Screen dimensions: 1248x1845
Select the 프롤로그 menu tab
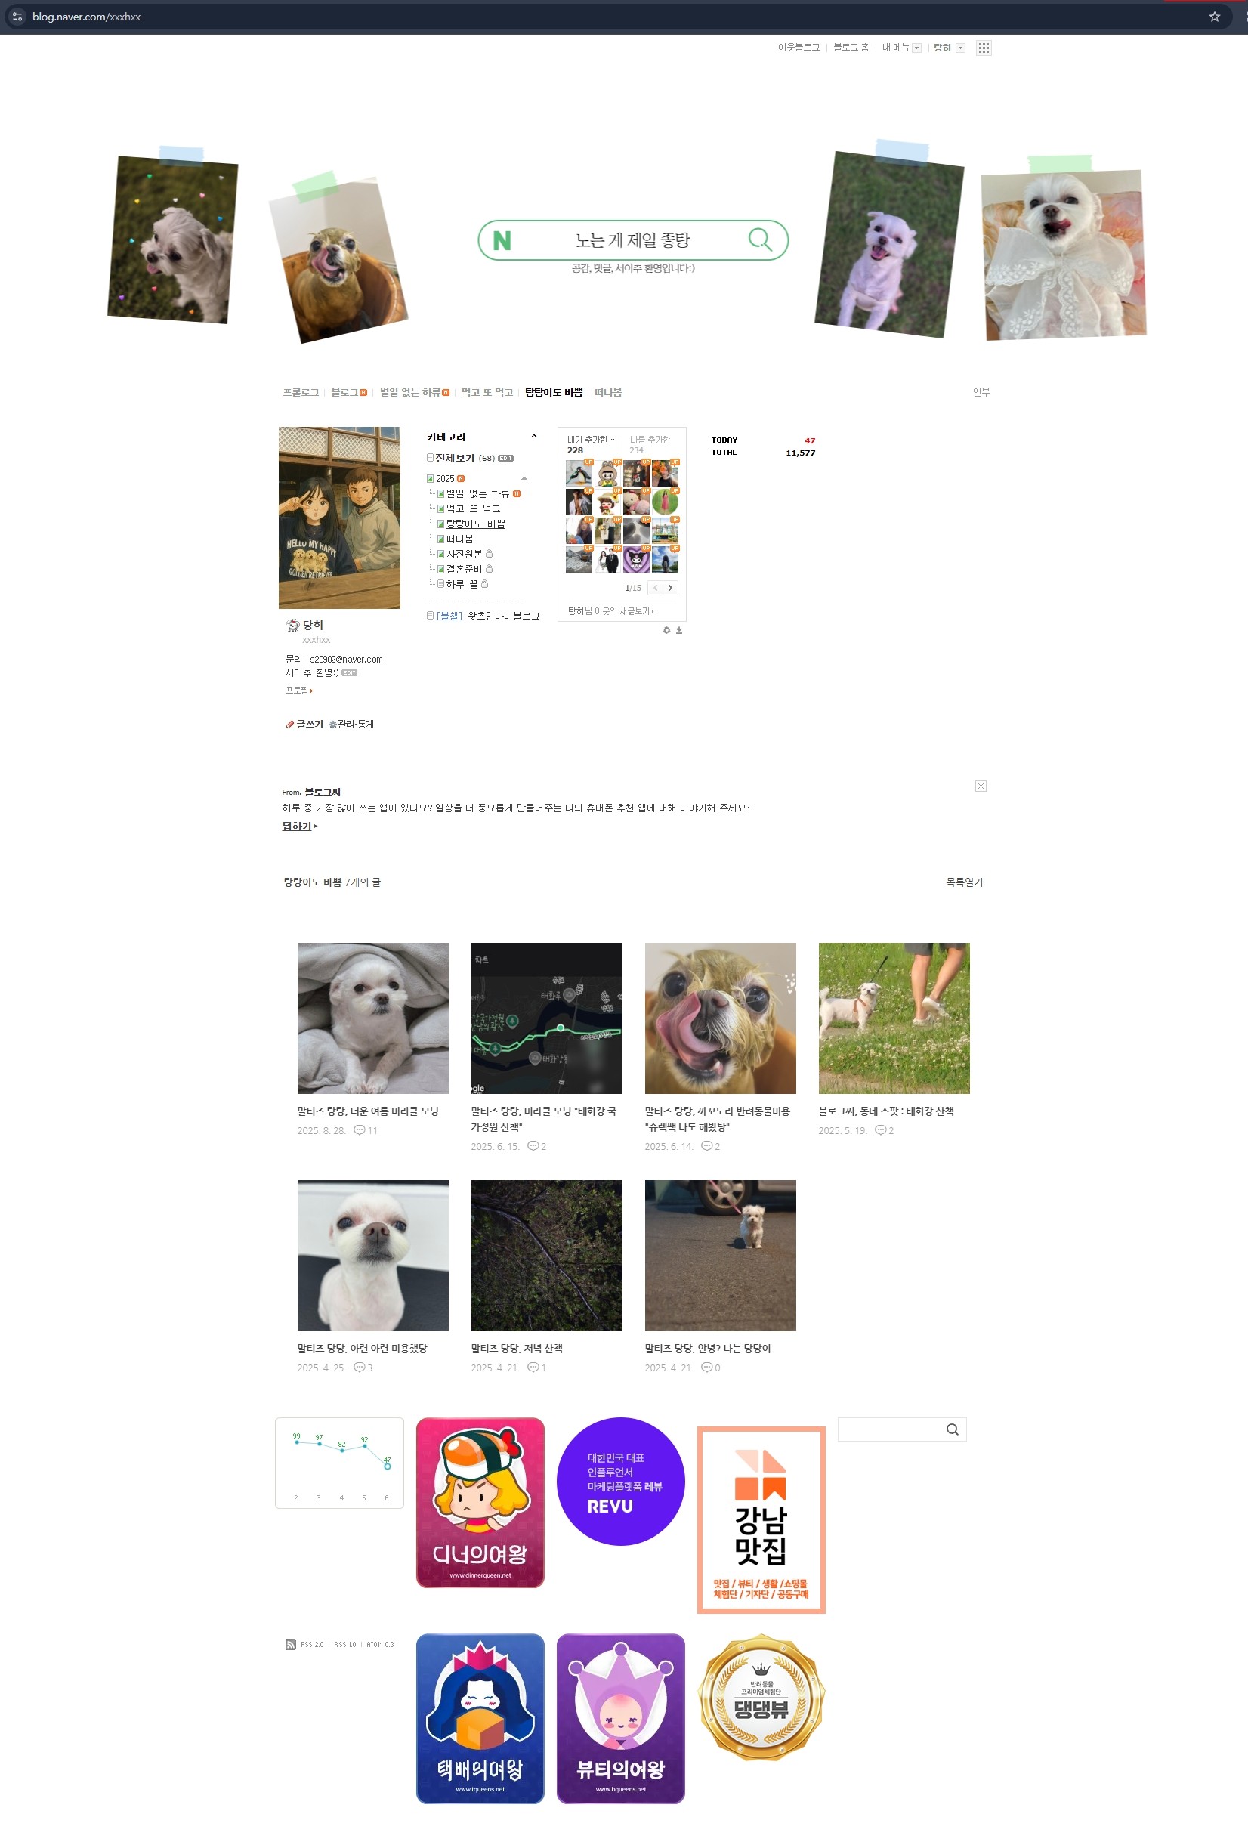(x=301, y=392)
